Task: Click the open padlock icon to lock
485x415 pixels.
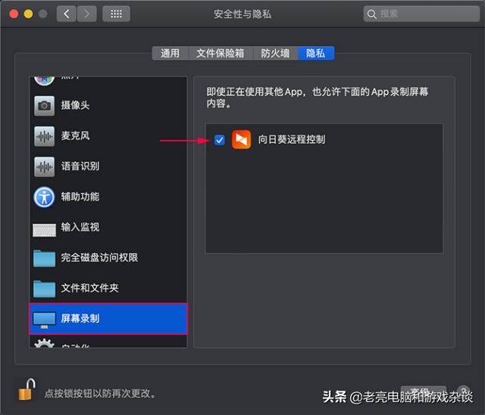Action: tap(27, 390)
